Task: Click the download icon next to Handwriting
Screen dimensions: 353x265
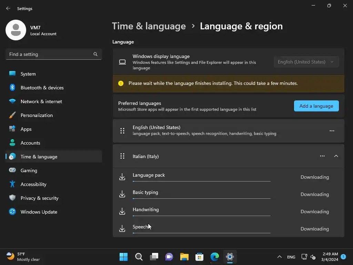Action: click(x=122, y=212)
